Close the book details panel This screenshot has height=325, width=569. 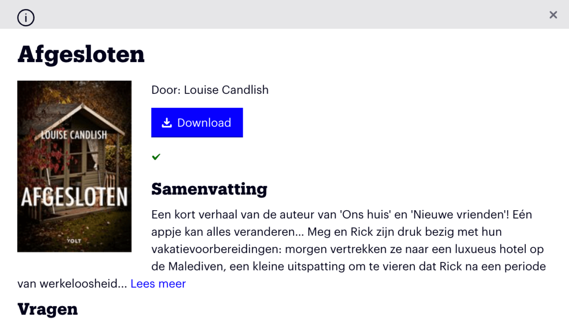coord(553,15)
